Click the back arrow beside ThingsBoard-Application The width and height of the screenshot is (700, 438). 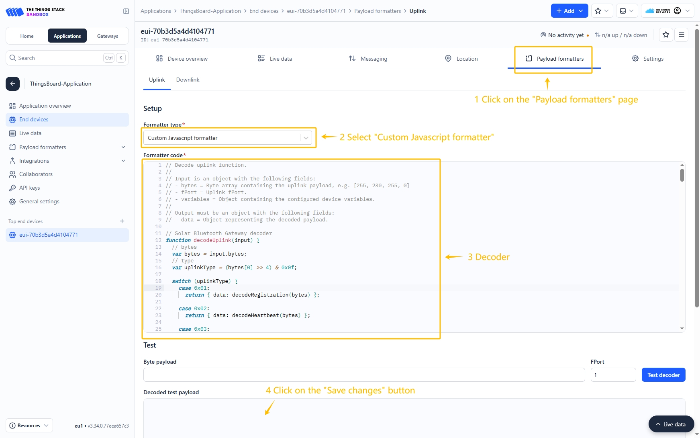pyautogui.click(x=12, y=84)
